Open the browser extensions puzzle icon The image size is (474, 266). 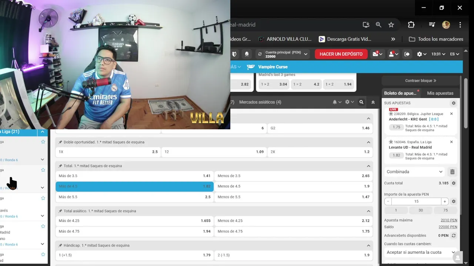pyautogui.click(x=411, y=25)
